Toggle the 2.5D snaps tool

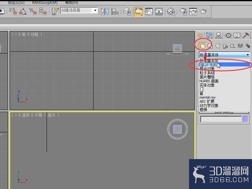tap(13, 11)
